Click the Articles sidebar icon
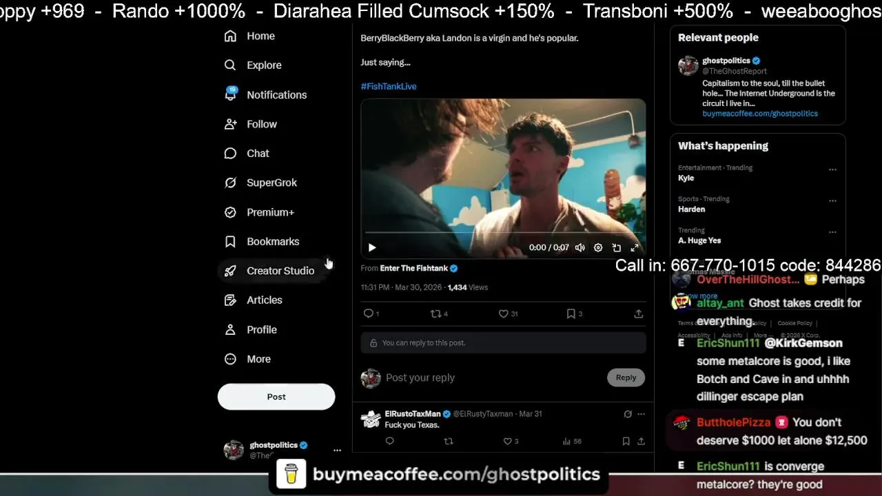Screen dimensions: 882x496 click(x=231, y=300)
